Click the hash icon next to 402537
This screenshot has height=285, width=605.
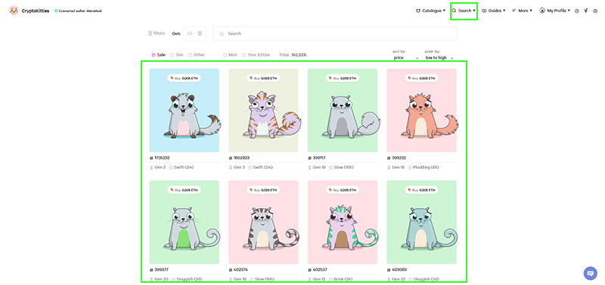point(309,270)
